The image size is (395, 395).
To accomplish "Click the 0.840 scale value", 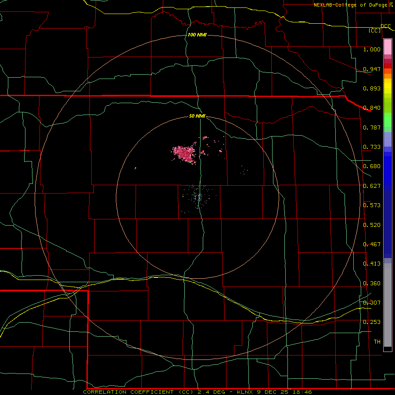I will [x=372, y=108].
